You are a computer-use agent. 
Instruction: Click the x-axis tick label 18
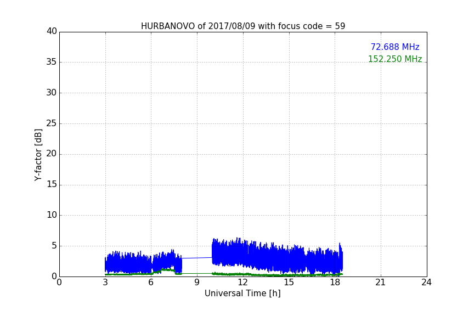coord(335,283)
